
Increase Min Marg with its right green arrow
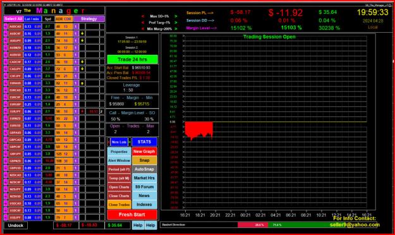pyautogui.click(x=176, y=28)
